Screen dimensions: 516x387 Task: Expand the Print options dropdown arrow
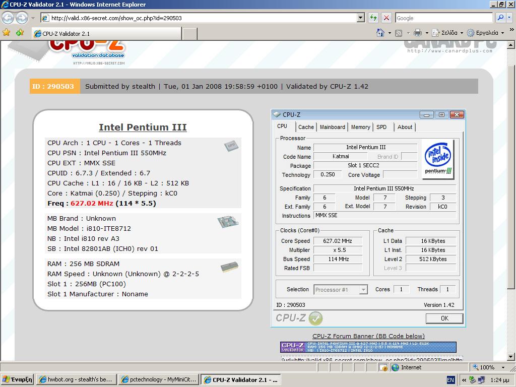click(427, 33)
